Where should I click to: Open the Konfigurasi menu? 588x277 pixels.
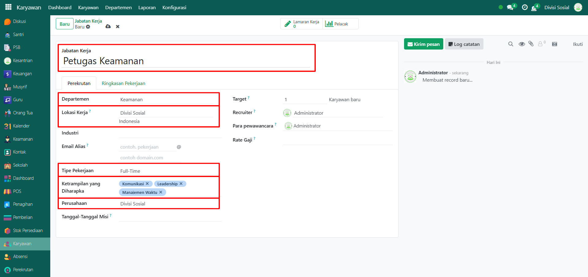click(174, 7)
